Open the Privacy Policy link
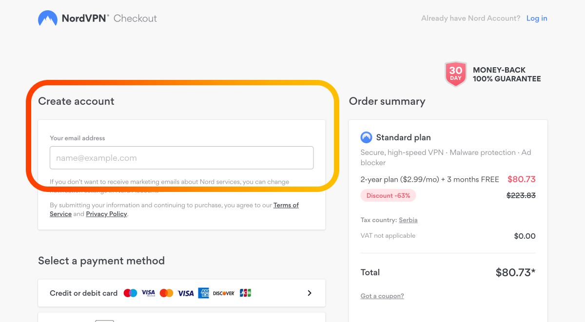585x322 pixels. [x=106, y=214]
